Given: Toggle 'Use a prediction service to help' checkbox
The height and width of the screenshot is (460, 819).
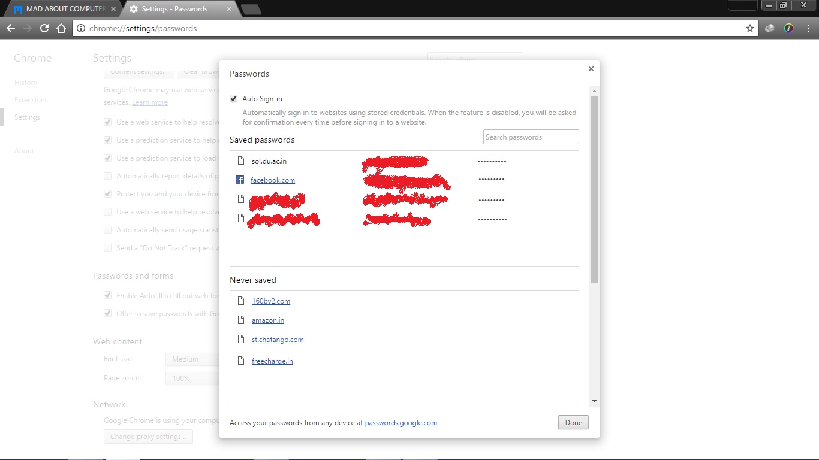Looking at the screenshot, I should 107,140.
